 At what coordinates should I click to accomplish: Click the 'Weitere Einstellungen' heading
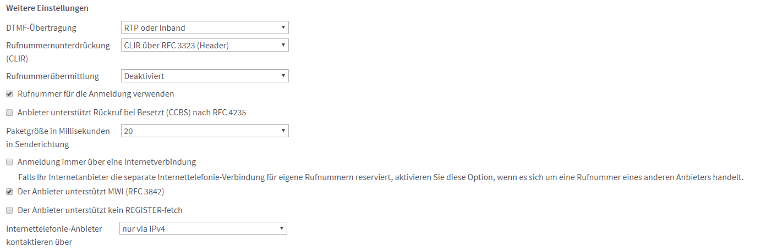tap(47, 8)
